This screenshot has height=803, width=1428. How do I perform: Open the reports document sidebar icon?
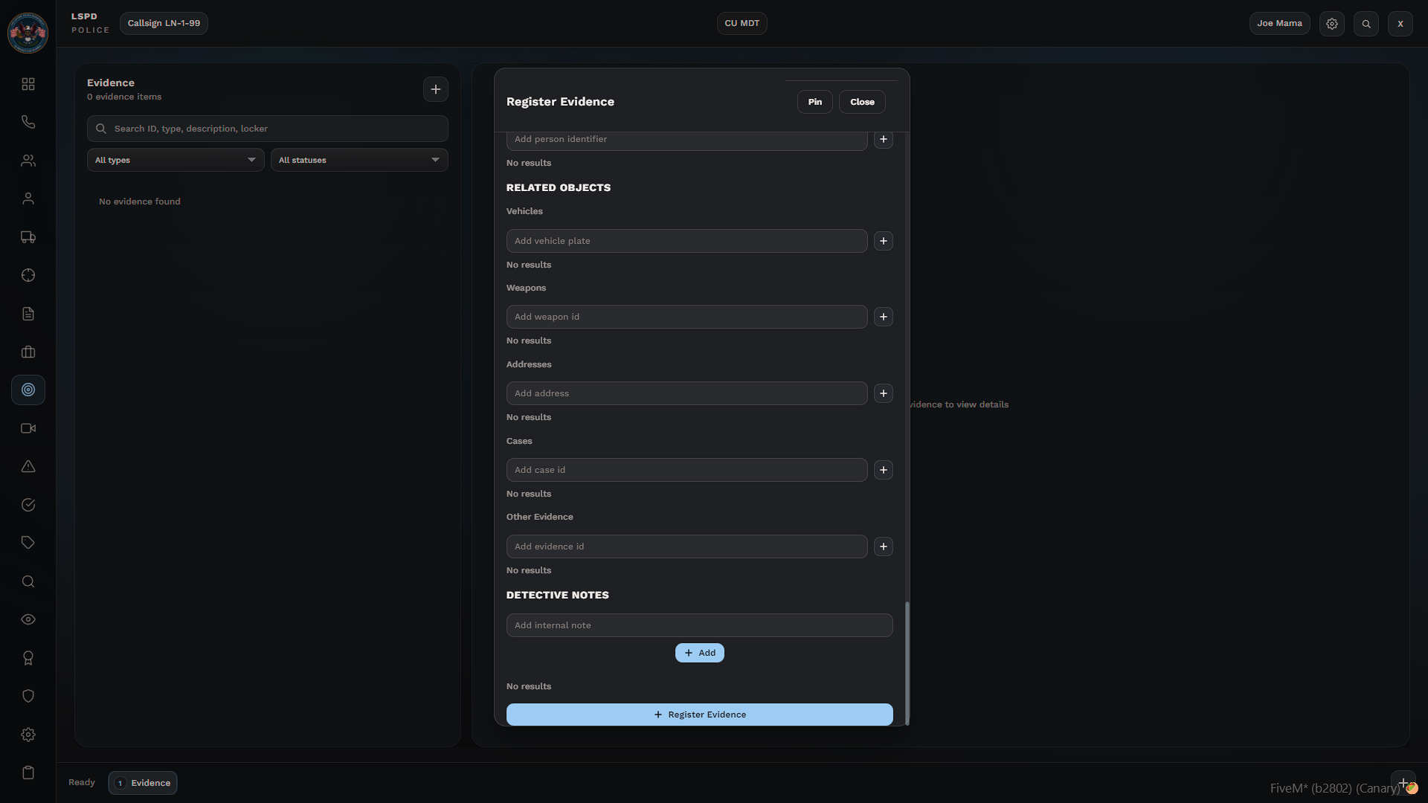(x=28, y=314)
